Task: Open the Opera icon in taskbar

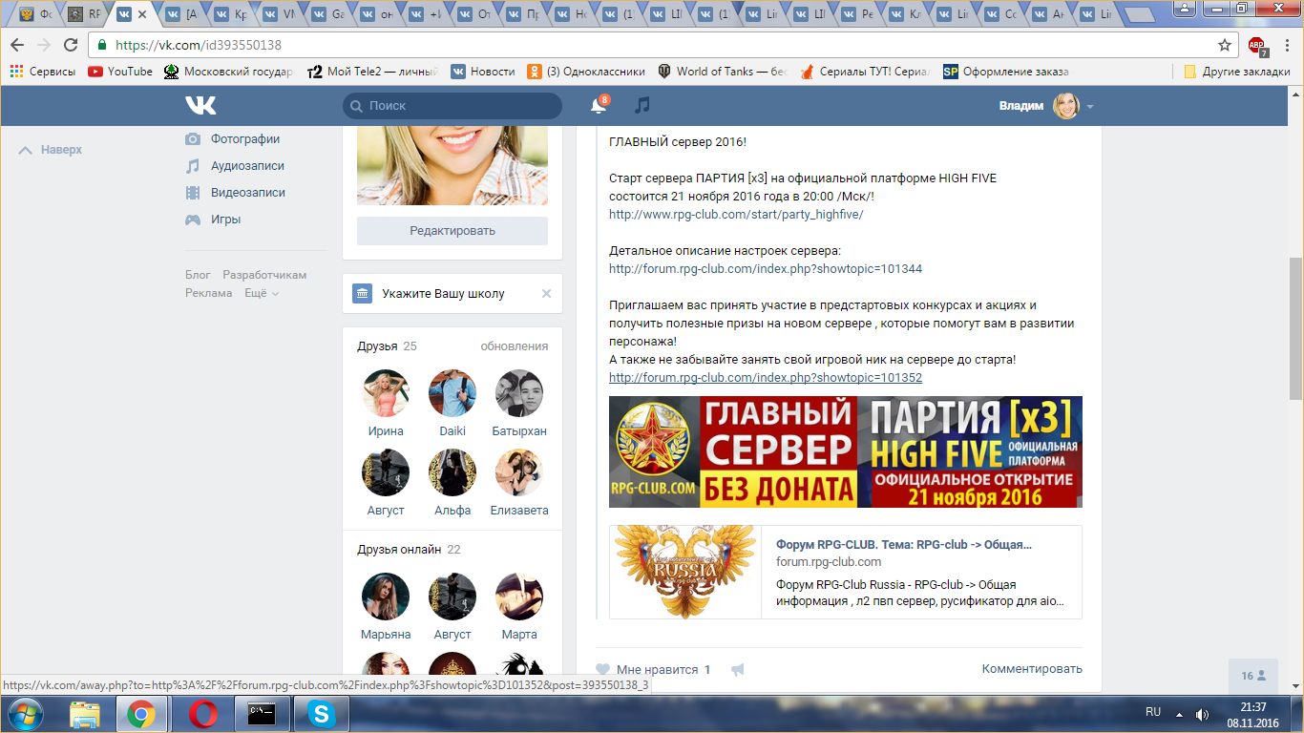Action: point(202,713)
